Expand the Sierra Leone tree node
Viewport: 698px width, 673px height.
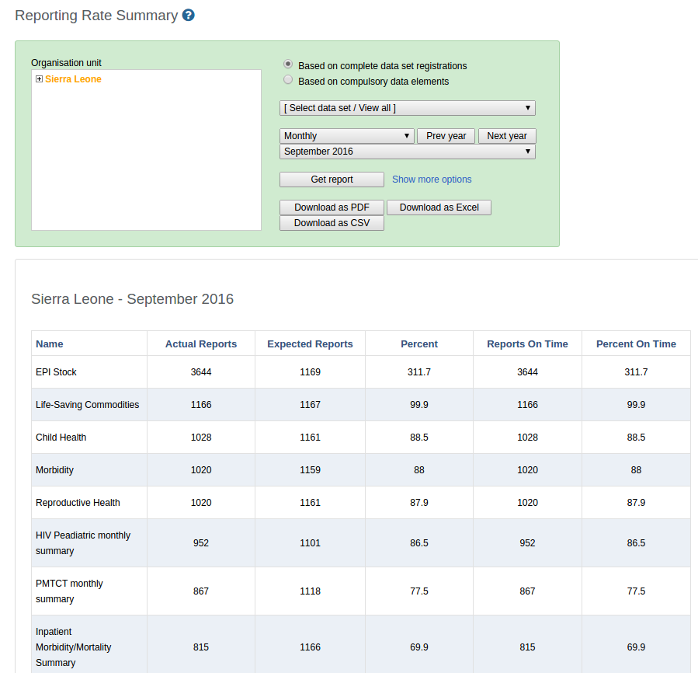click(39, 79)
